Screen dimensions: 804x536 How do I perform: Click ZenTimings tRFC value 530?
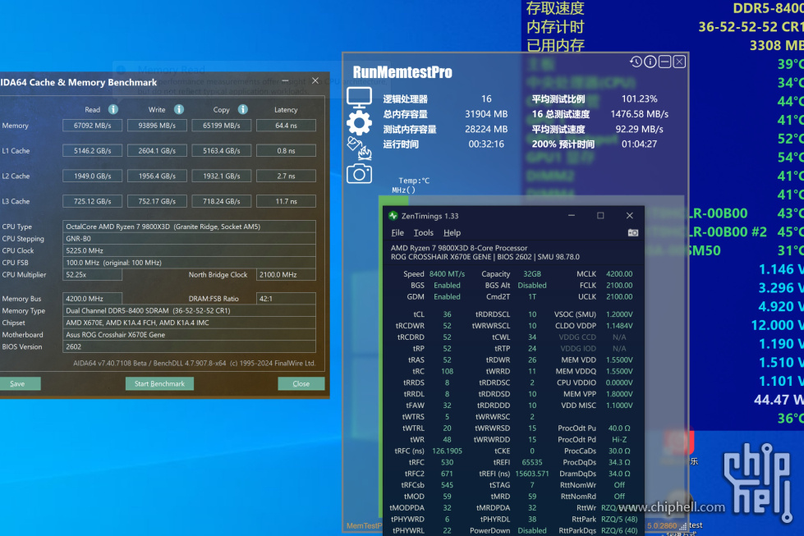447,462
